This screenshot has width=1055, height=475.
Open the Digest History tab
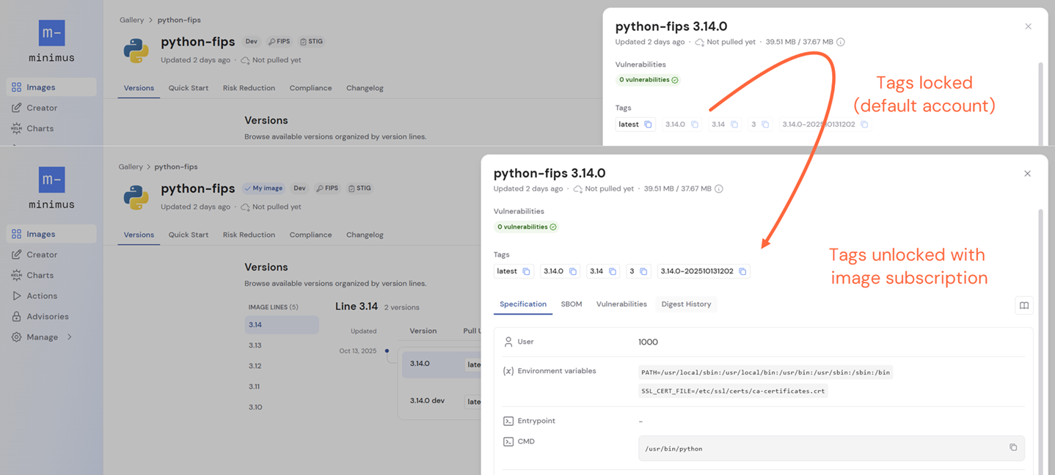[x=686, y=303]
